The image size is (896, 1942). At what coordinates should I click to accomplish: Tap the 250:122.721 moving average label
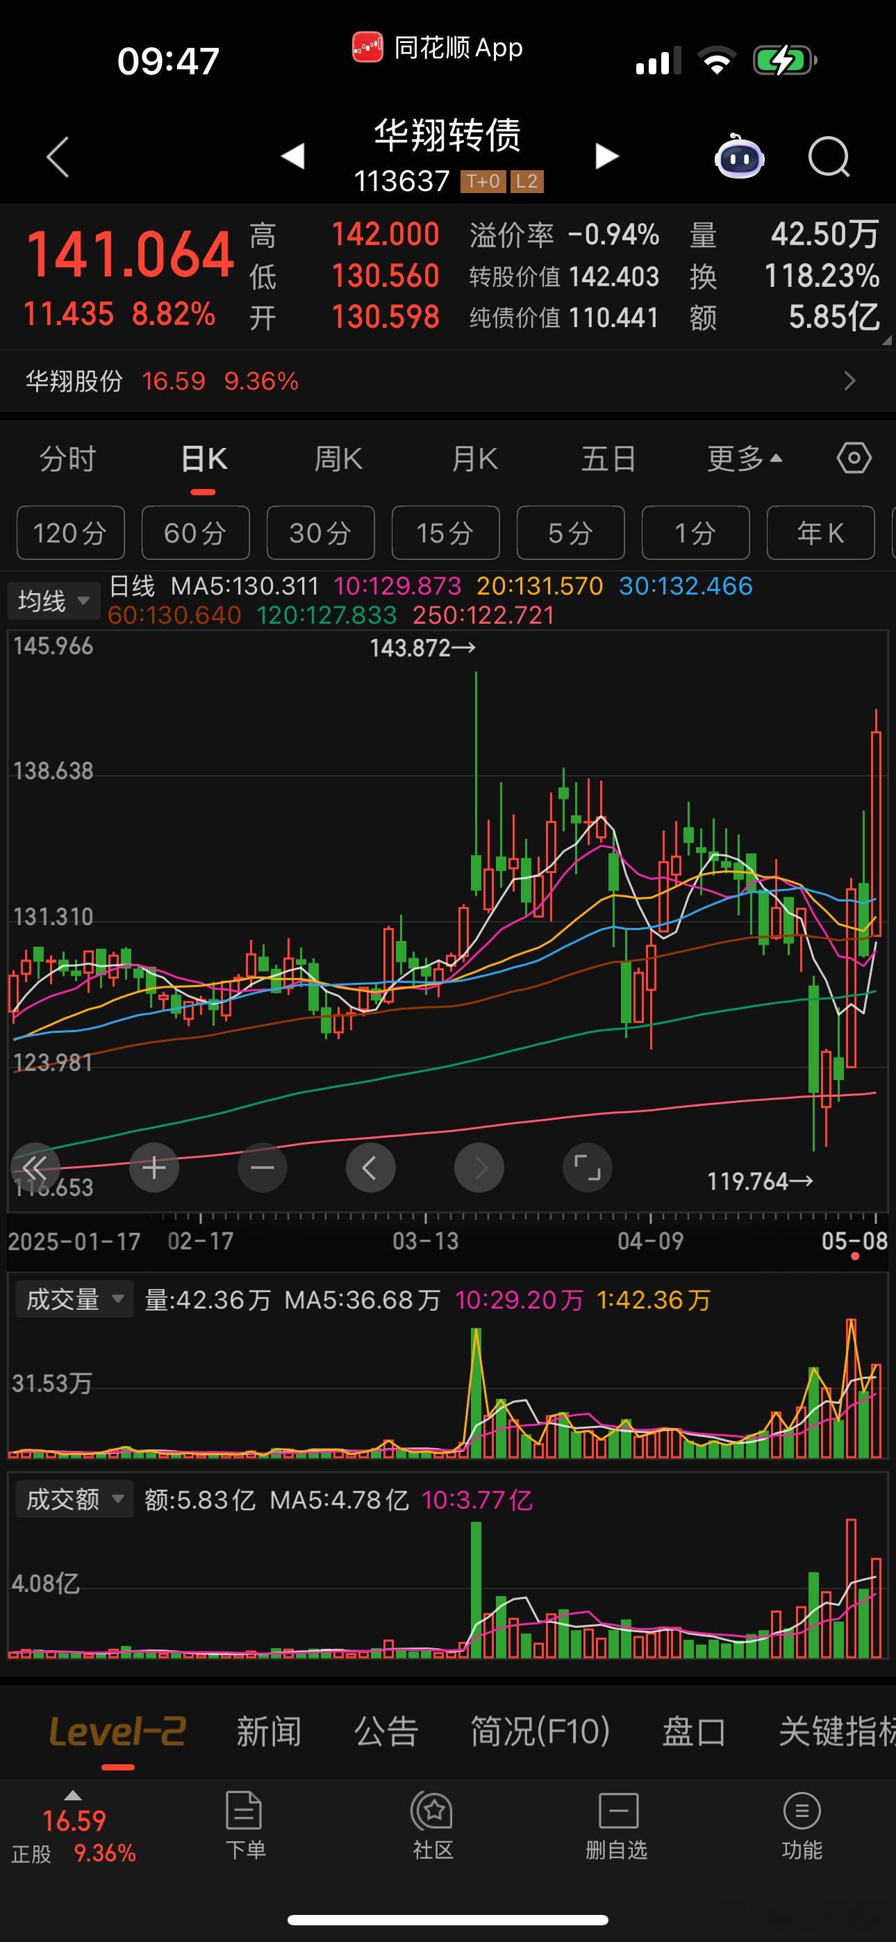(483, 615)
